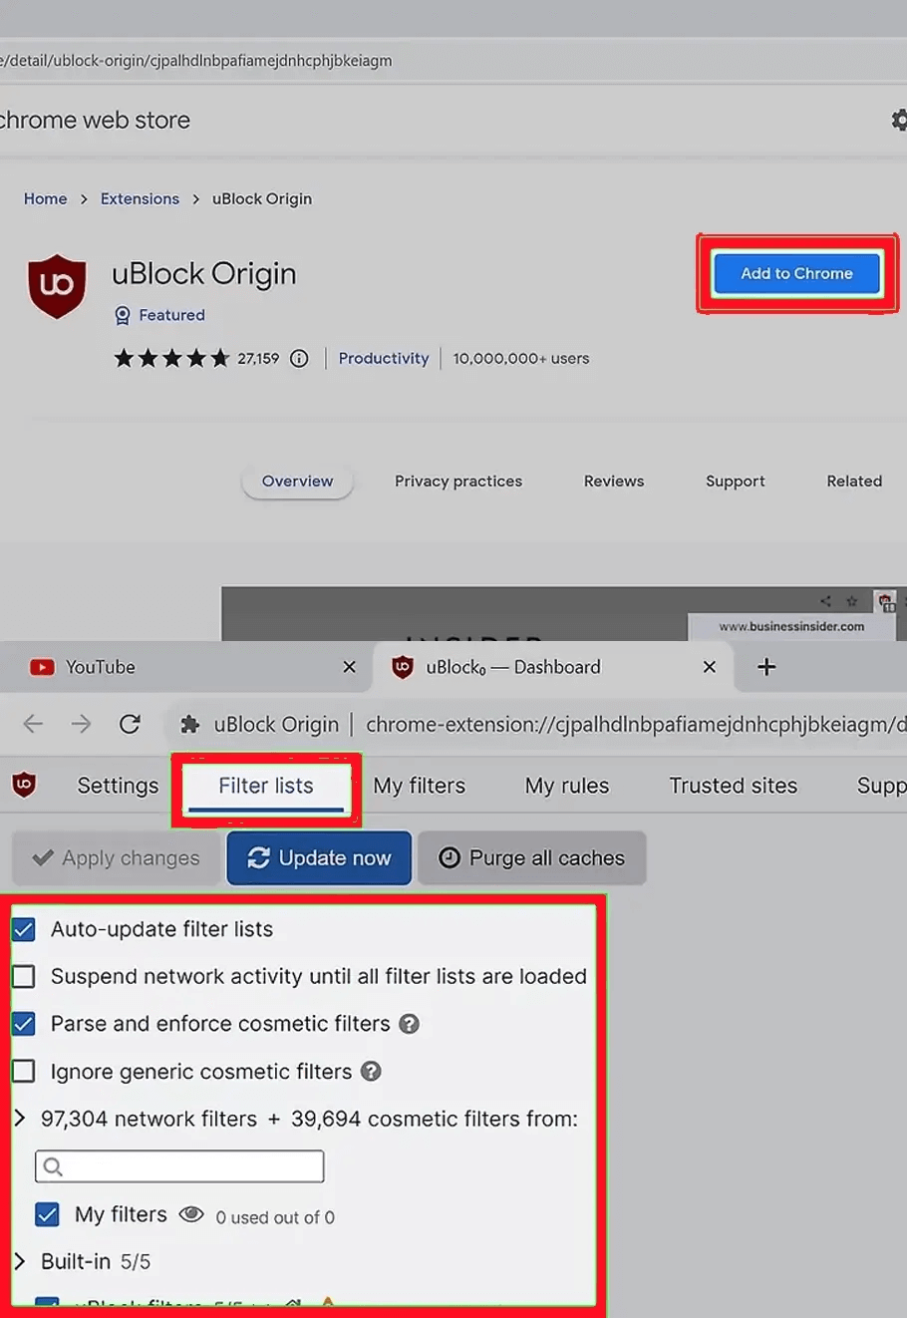
Task: Open help for Parse and enforce cosmetic filters
Action: click(x=409, y=1024)
